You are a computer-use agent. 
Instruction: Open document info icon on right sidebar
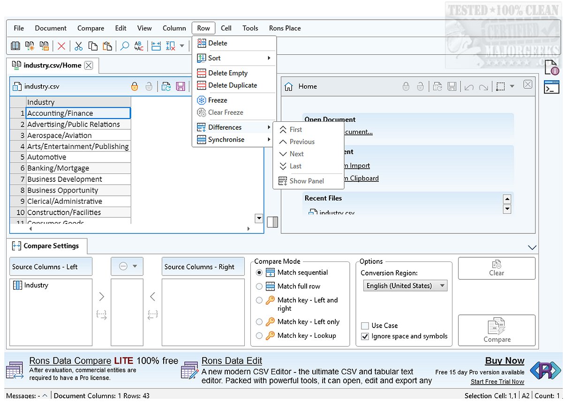(x=551, y=67)
